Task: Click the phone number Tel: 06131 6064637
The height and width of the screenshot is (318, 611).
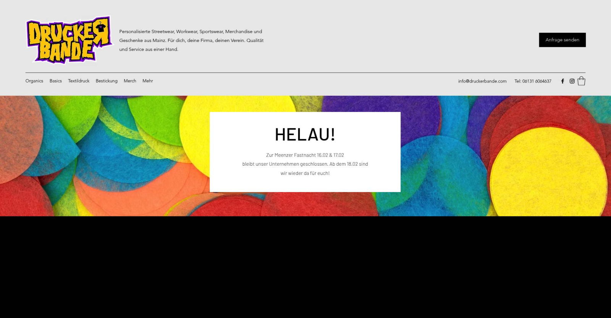Action: tap(533, 81)
